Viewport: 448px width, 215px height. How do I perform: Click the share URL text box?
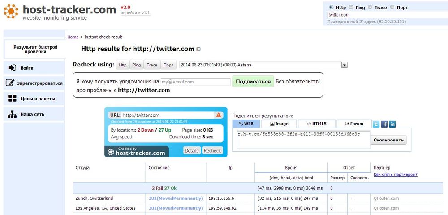pos(304,139)
